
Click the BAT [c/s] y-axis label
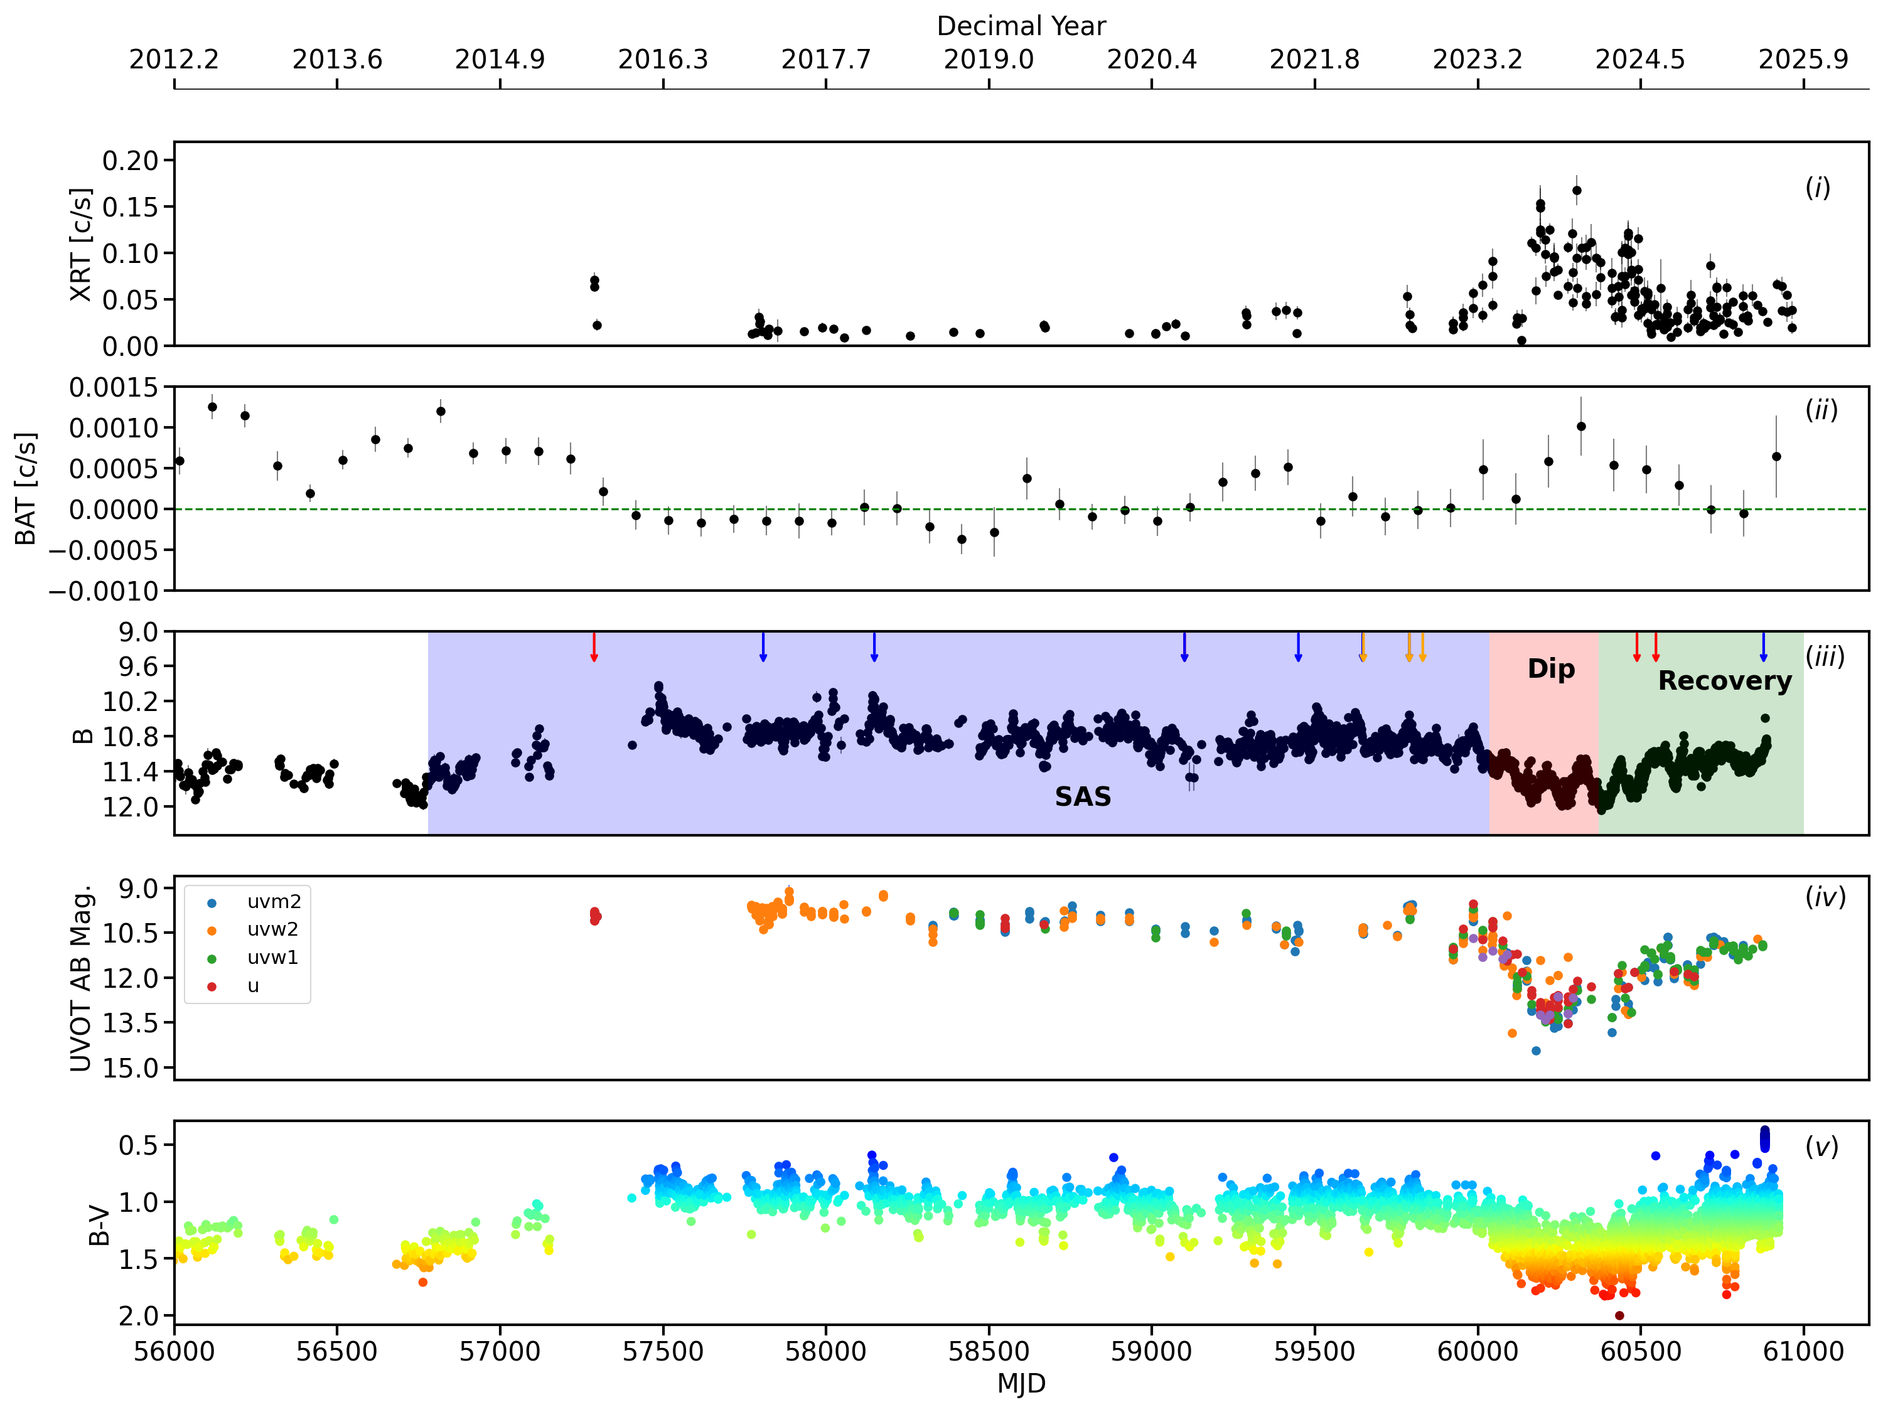coord(26,488)
